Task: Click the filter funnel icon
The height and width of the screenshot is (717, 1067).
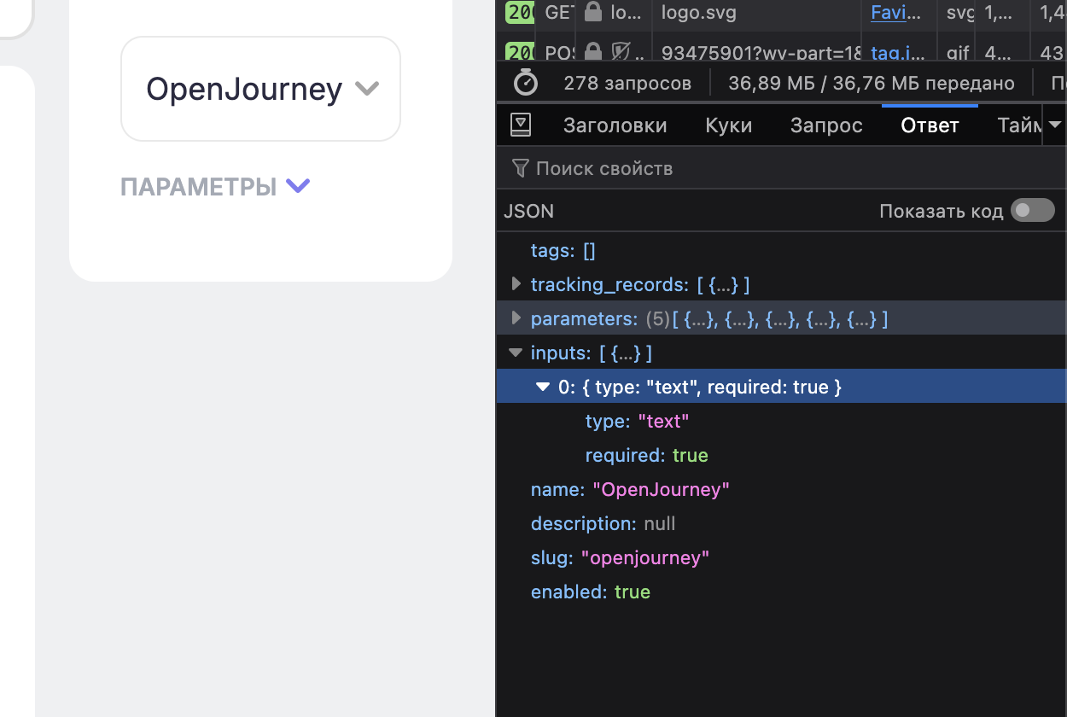Action: click(x=520, y=168)
